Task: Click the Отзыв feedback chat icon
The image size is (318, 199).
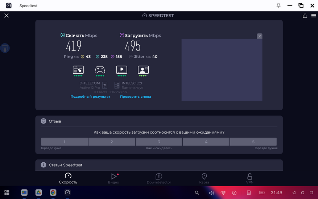Action: pos(44,121)
